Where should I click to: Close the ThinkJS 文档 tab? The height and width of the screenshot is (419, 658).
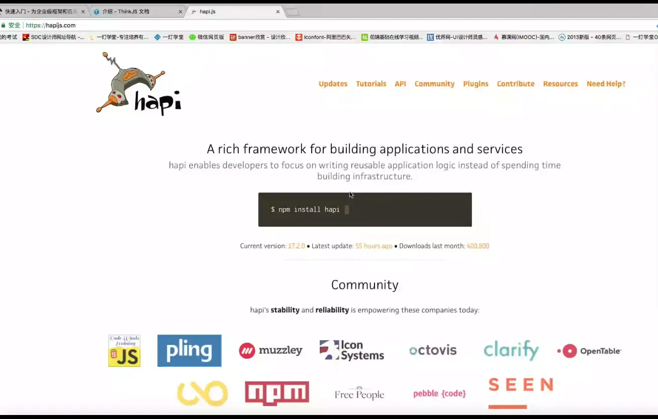pos(180,12)
